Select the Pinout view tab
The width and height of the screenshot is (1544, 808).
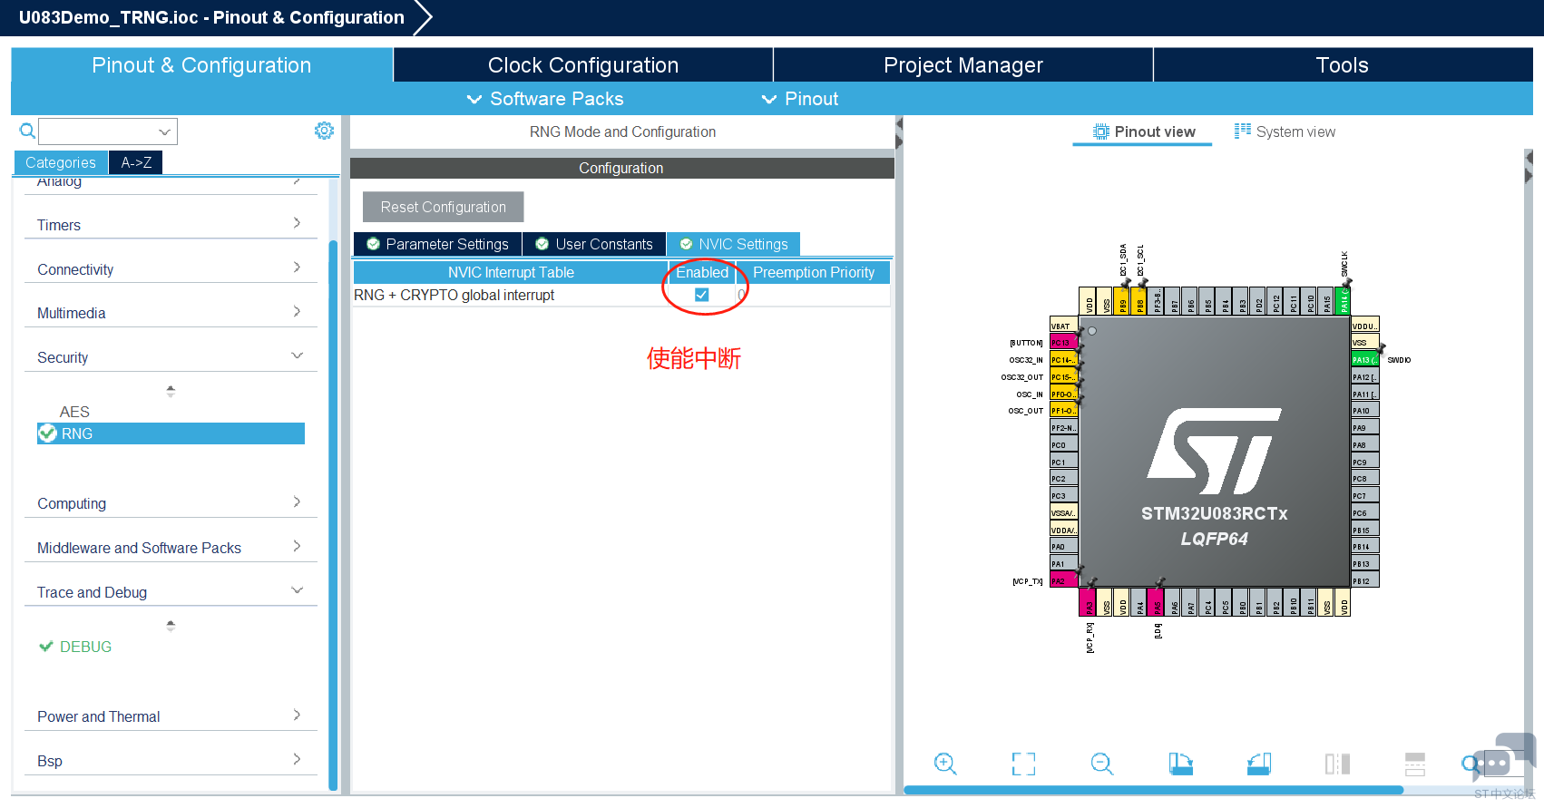[x=1144, y=131]
